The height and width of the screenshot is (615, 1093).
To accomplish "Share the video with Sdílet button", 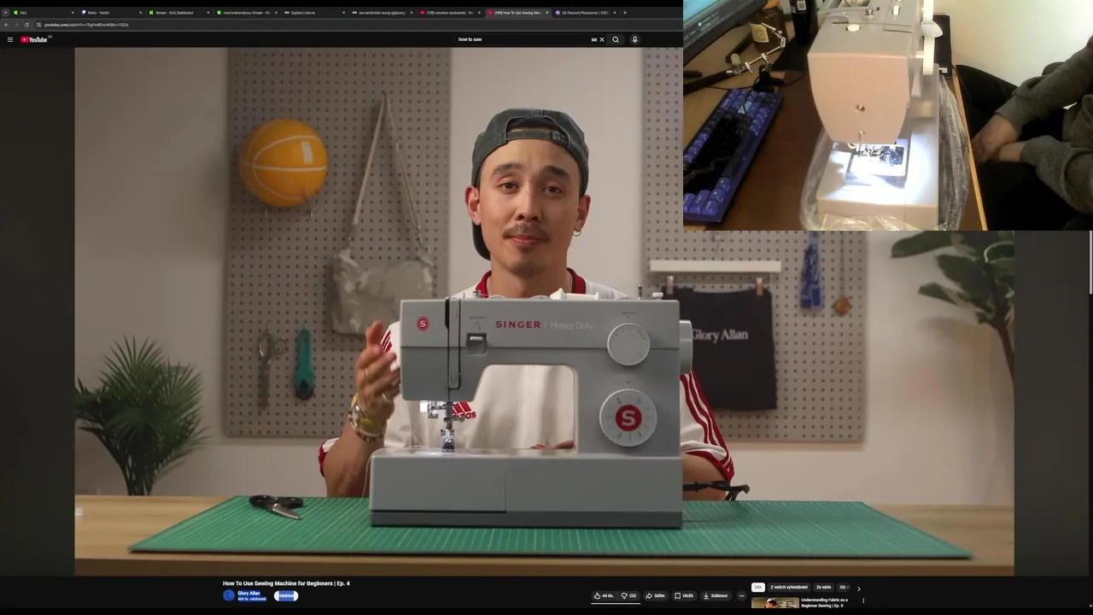I will (x=656, y=595).
